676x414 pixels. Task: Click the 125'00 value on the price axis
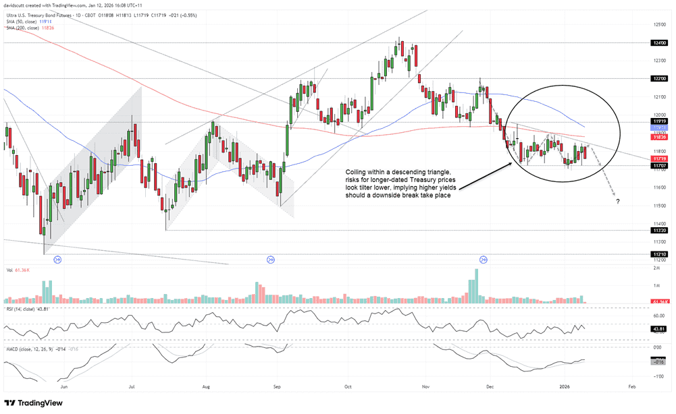click(660, 24)
